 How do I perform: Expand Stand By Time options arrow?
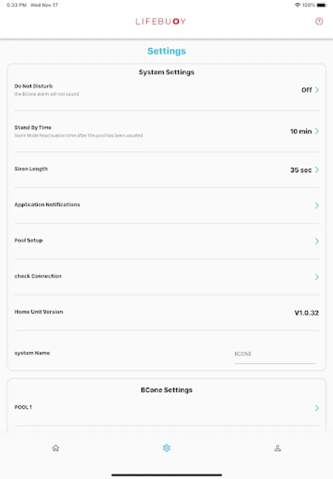pos(317,131)
